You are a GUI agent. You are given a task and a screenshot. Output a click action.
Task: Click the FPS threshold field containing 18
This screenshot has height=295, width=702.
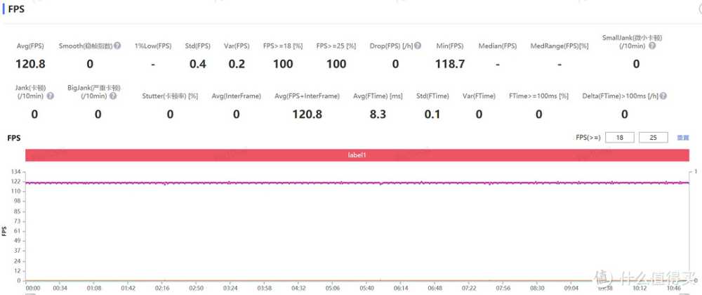(x=619, y=138)
